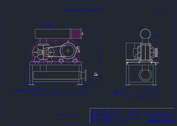The image size is (177, 126).
Task: Select the company logo in the title block
Action: point(149,121)
